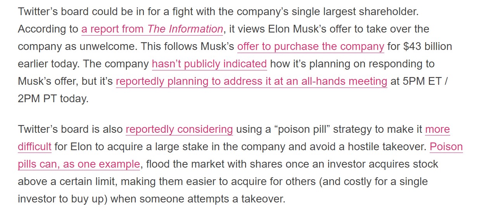This screenshot has width=482, height=216.
Task: Click the "difficult" link text
Action: (35, 147)
